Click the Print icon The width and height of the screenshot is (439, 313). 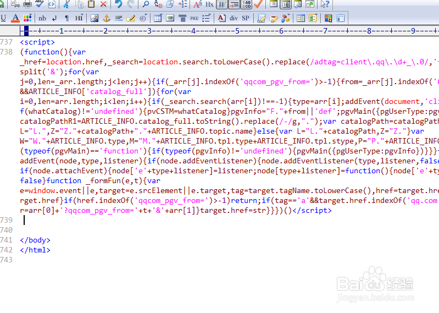(x=27, y=4)
